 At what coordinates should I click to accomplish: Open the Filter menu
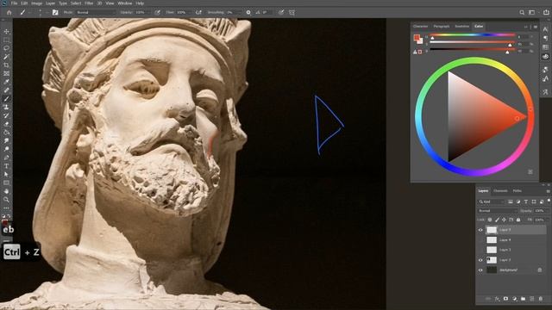(89, 3)
